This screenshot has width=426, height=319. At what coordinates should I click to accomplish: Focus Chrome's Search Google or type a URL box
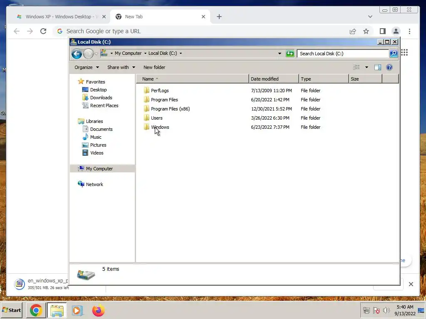click(x=201, y=31)
